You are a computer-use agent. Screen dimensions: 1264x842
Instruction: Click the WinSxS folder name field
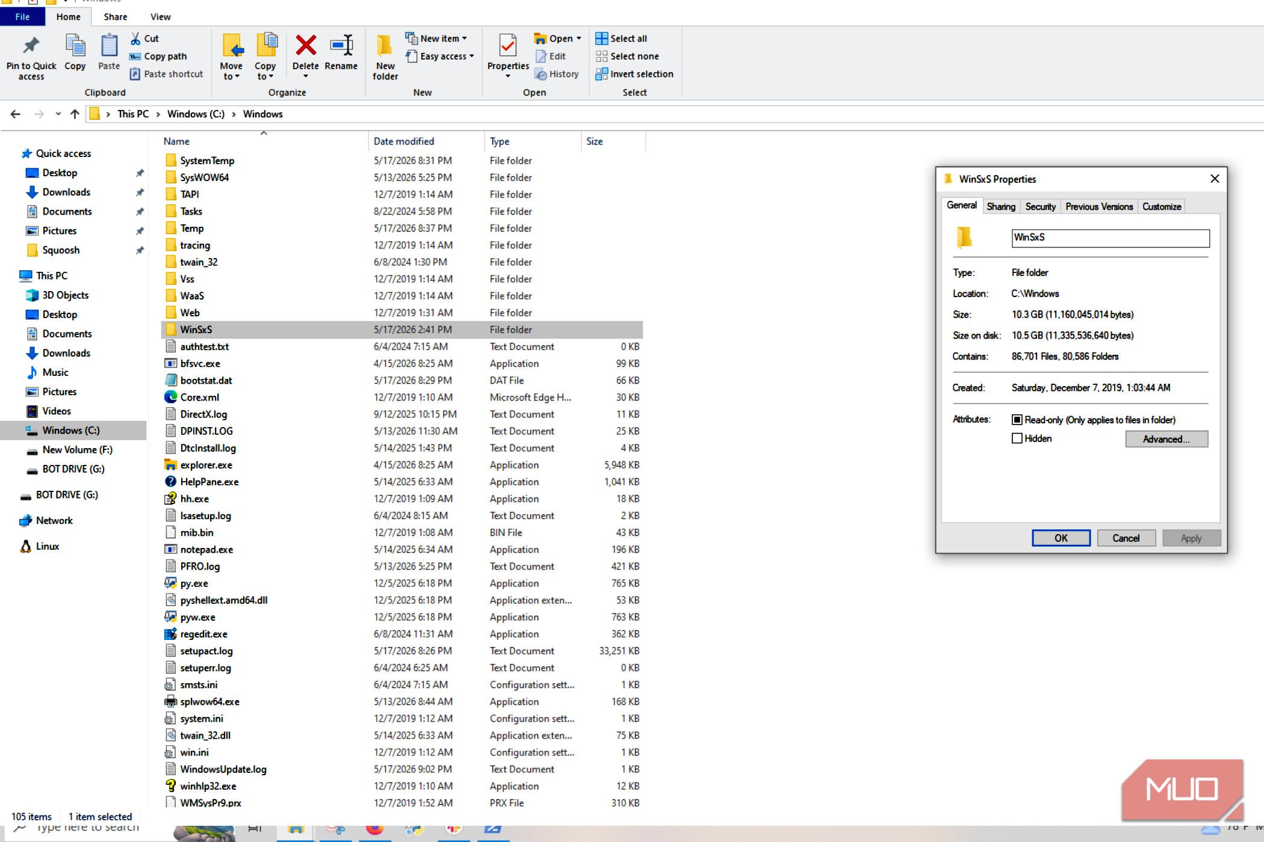1110,238
